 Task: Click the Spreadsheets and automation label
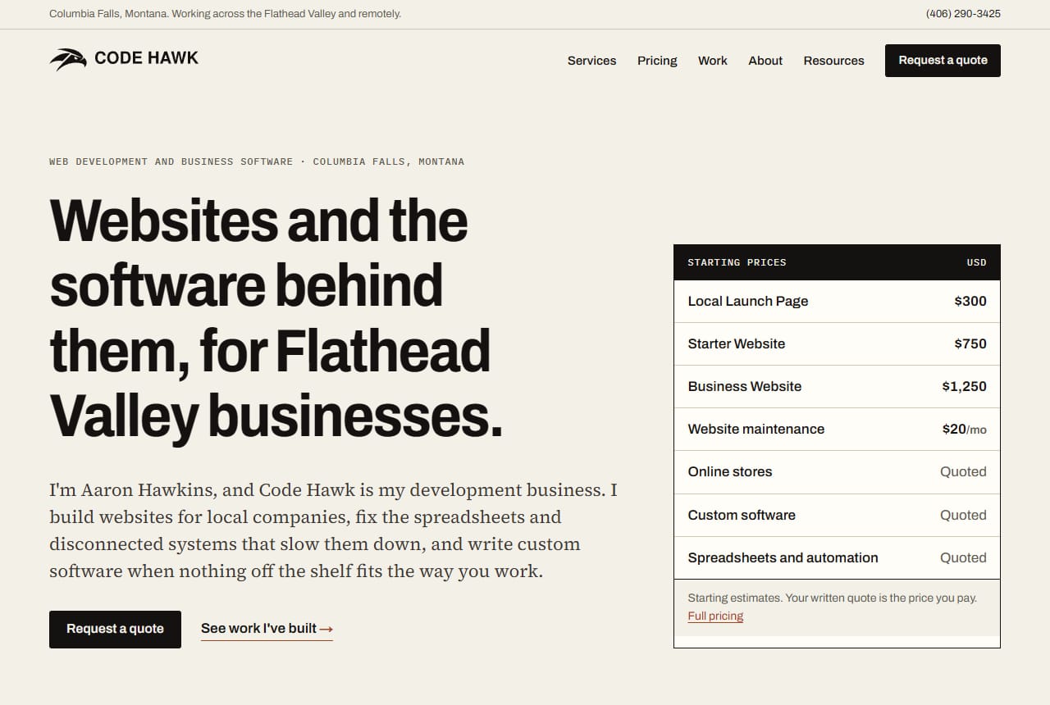[x=783, y=557]
